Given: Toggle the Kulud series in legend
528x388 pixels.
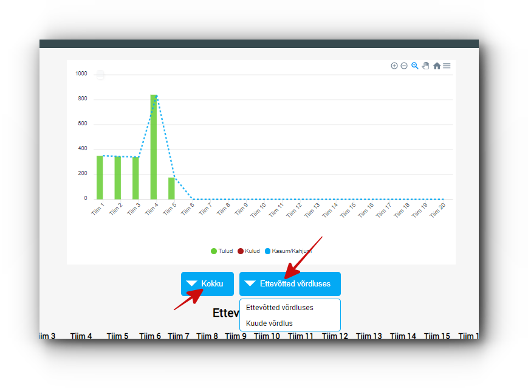Looking at the screenshot, I should coord(249,251).
